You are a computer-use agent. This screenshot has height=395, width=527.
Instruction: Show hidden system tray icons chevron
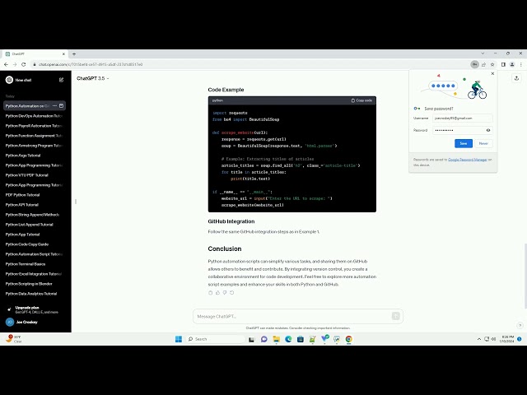(479, 339)
